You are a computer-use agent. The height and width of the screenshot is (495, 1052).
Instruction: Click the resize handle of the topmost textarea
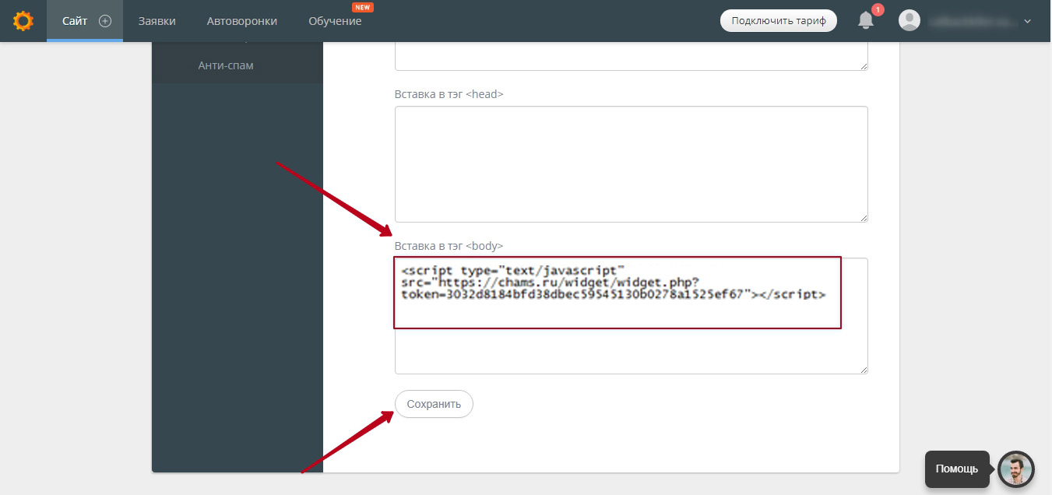[864, 67]
